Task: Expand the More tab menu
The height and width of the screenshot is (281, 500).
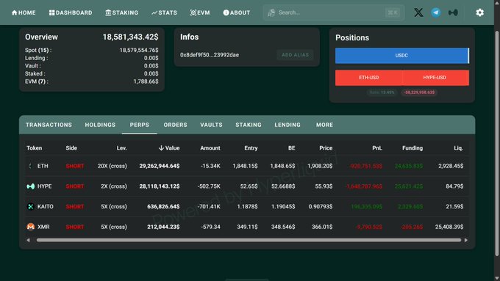Action: [x=324, y=125]
